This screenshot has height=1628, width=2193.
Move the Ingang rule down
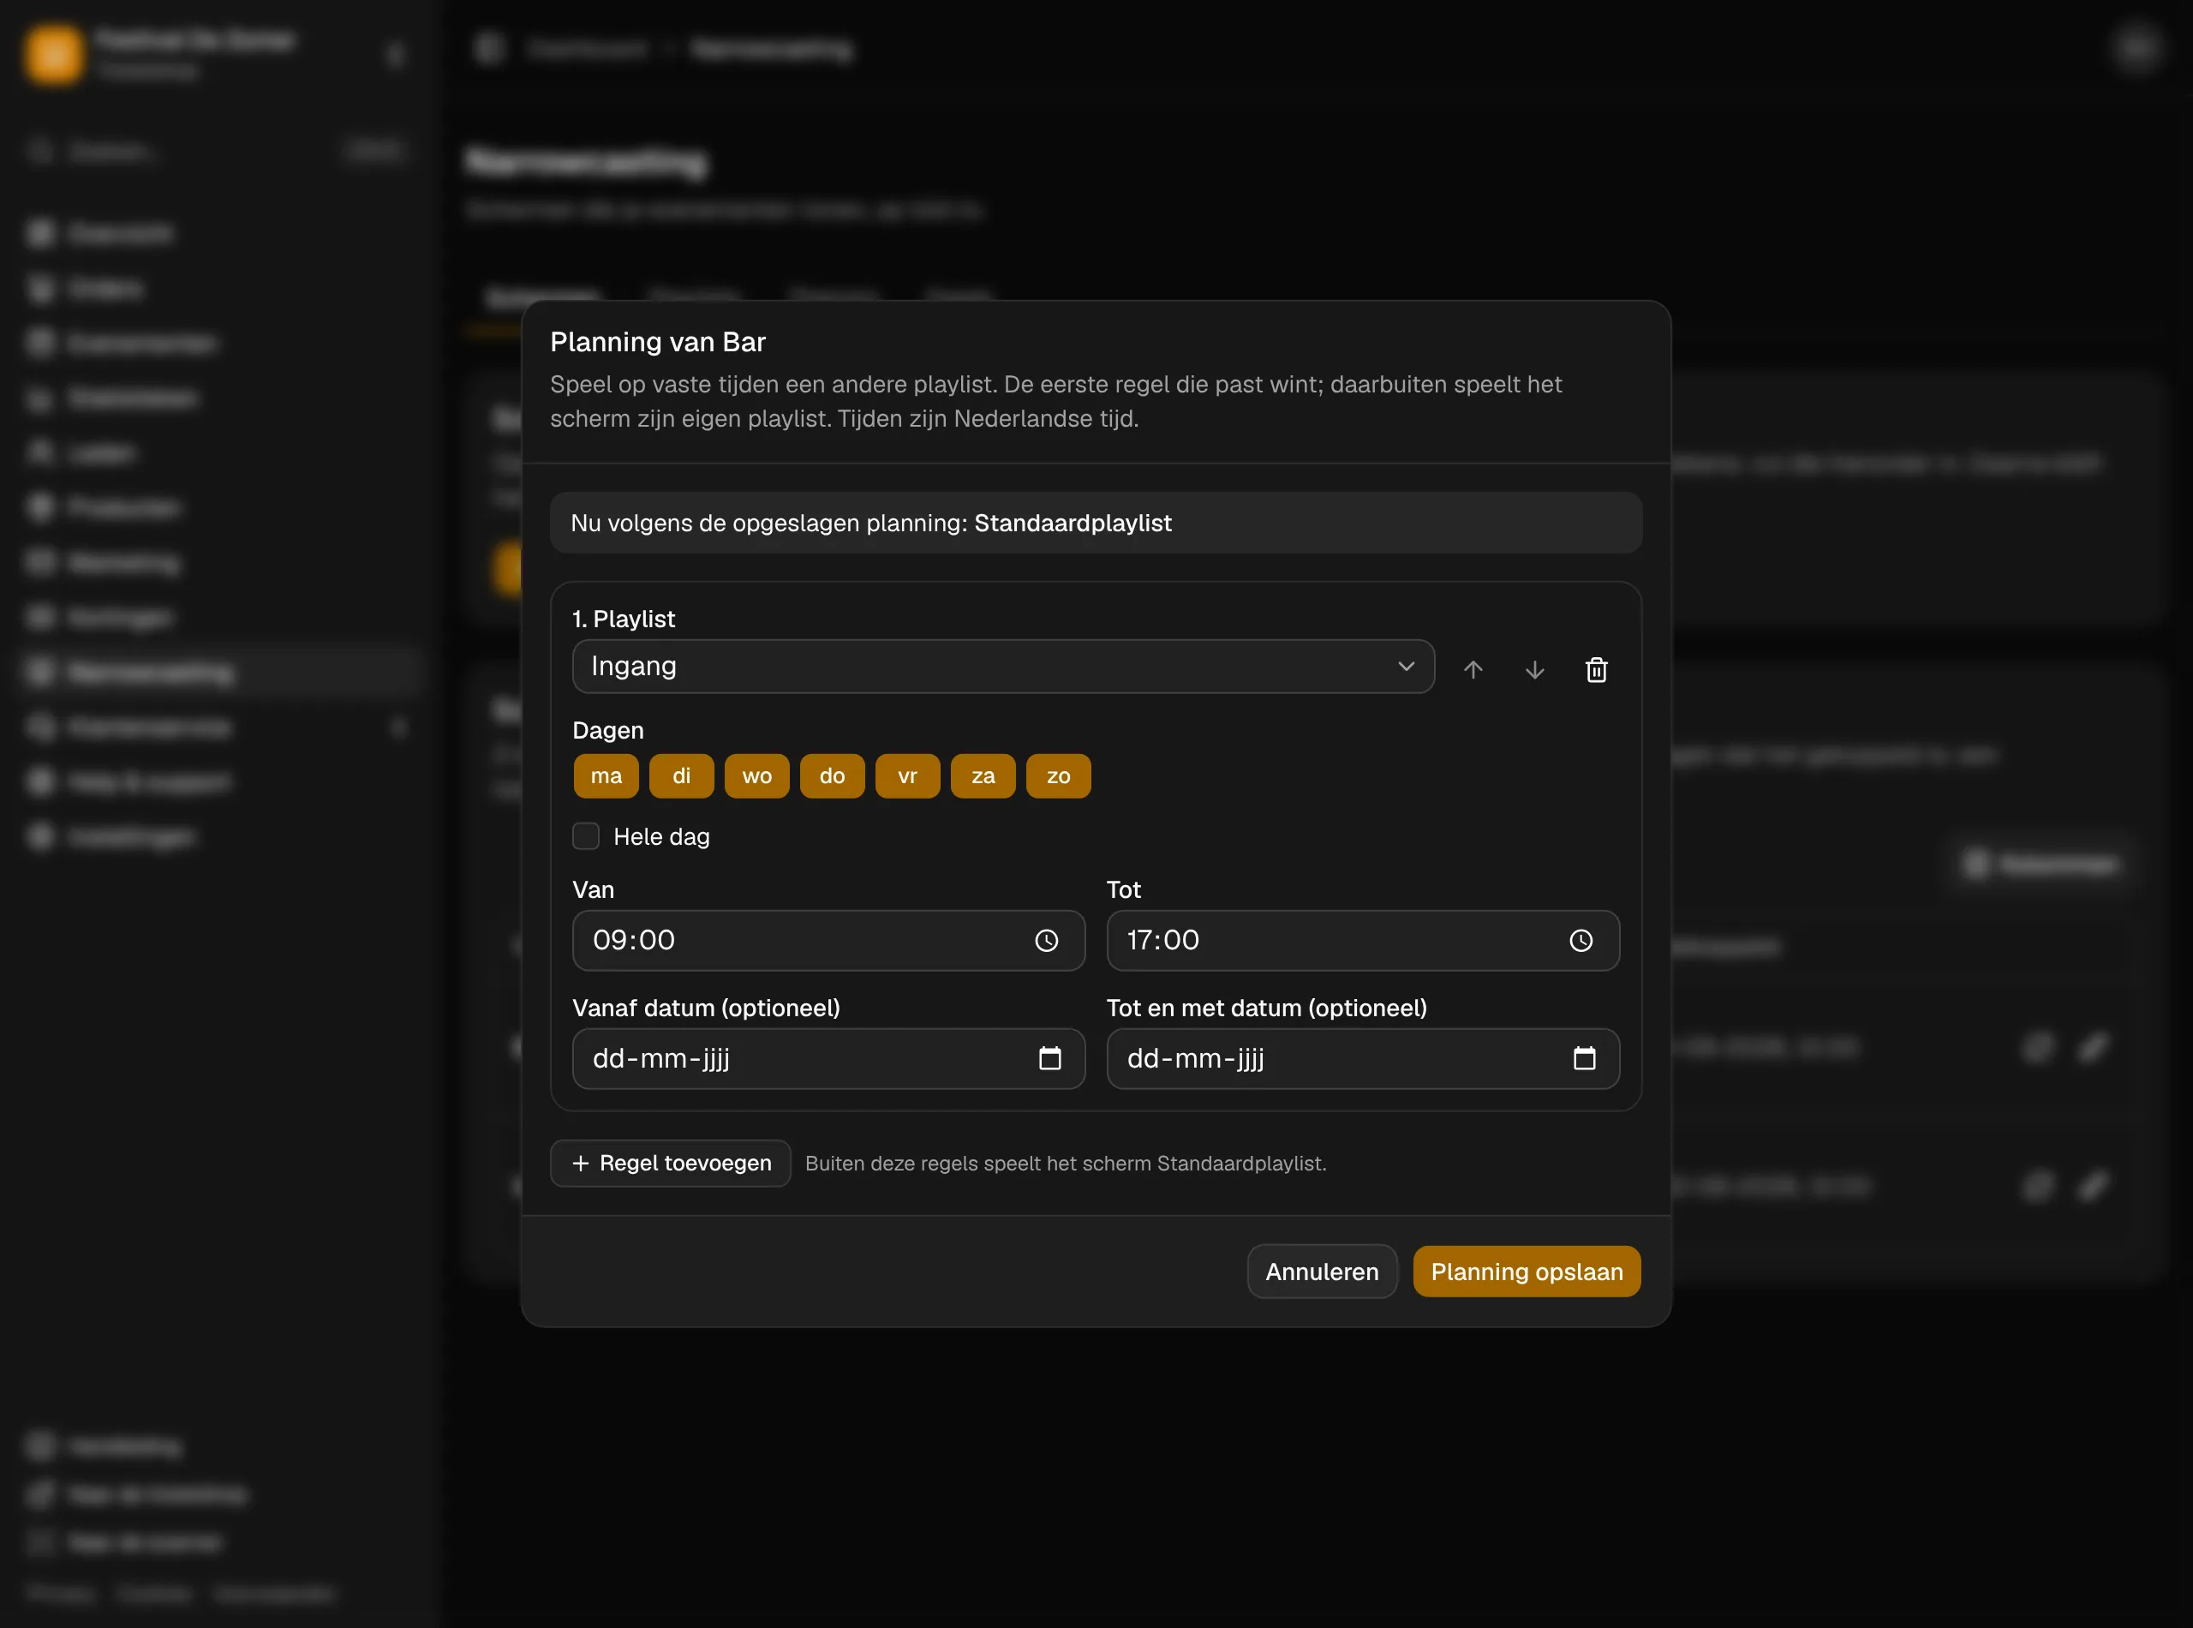(1534, 669)
